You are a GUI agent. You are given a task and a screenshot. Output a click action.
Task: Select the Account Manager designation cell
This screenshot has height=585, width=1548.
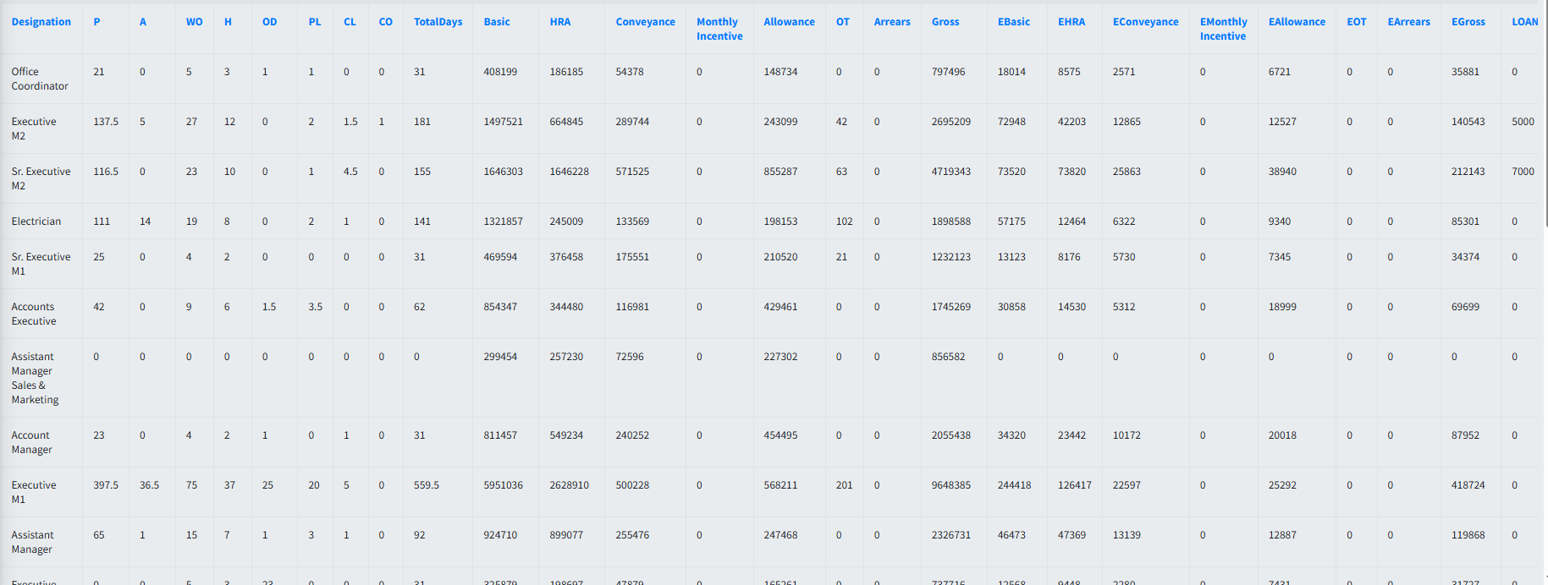31,442
